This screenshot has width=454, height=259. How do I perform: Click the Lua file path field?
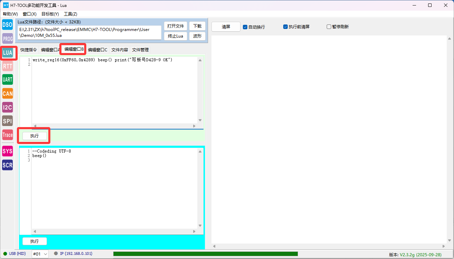pos(90,32)
